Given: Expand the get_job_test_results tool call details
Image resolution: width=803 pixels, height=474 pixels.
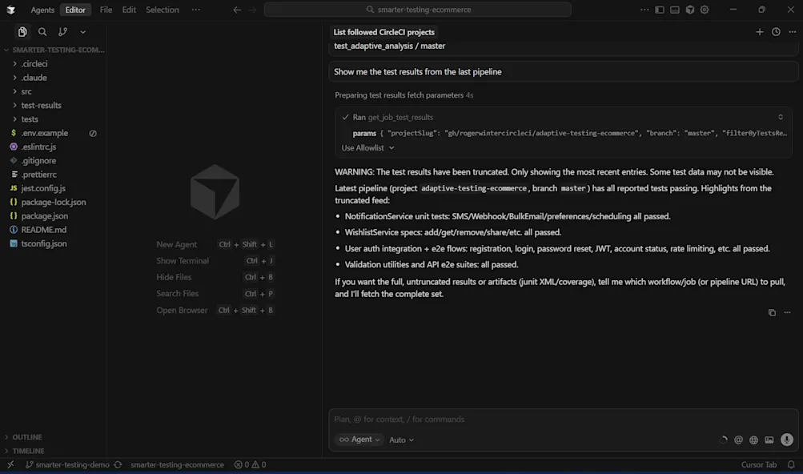Looking at the screenshot, I should coord(781,118).
